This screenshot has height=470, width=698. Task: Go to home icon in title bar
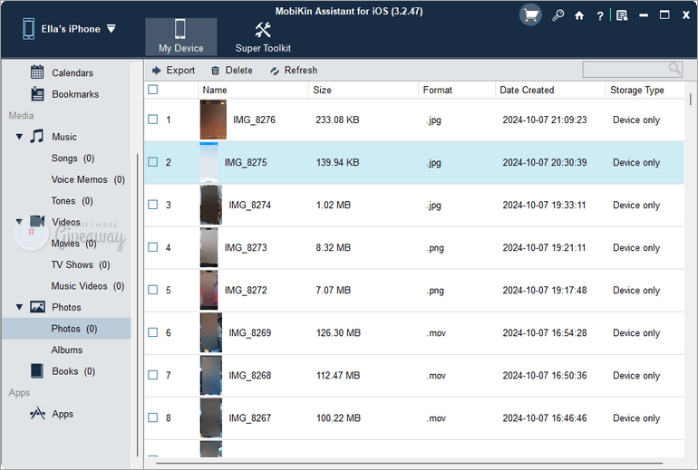coord(579,16)
